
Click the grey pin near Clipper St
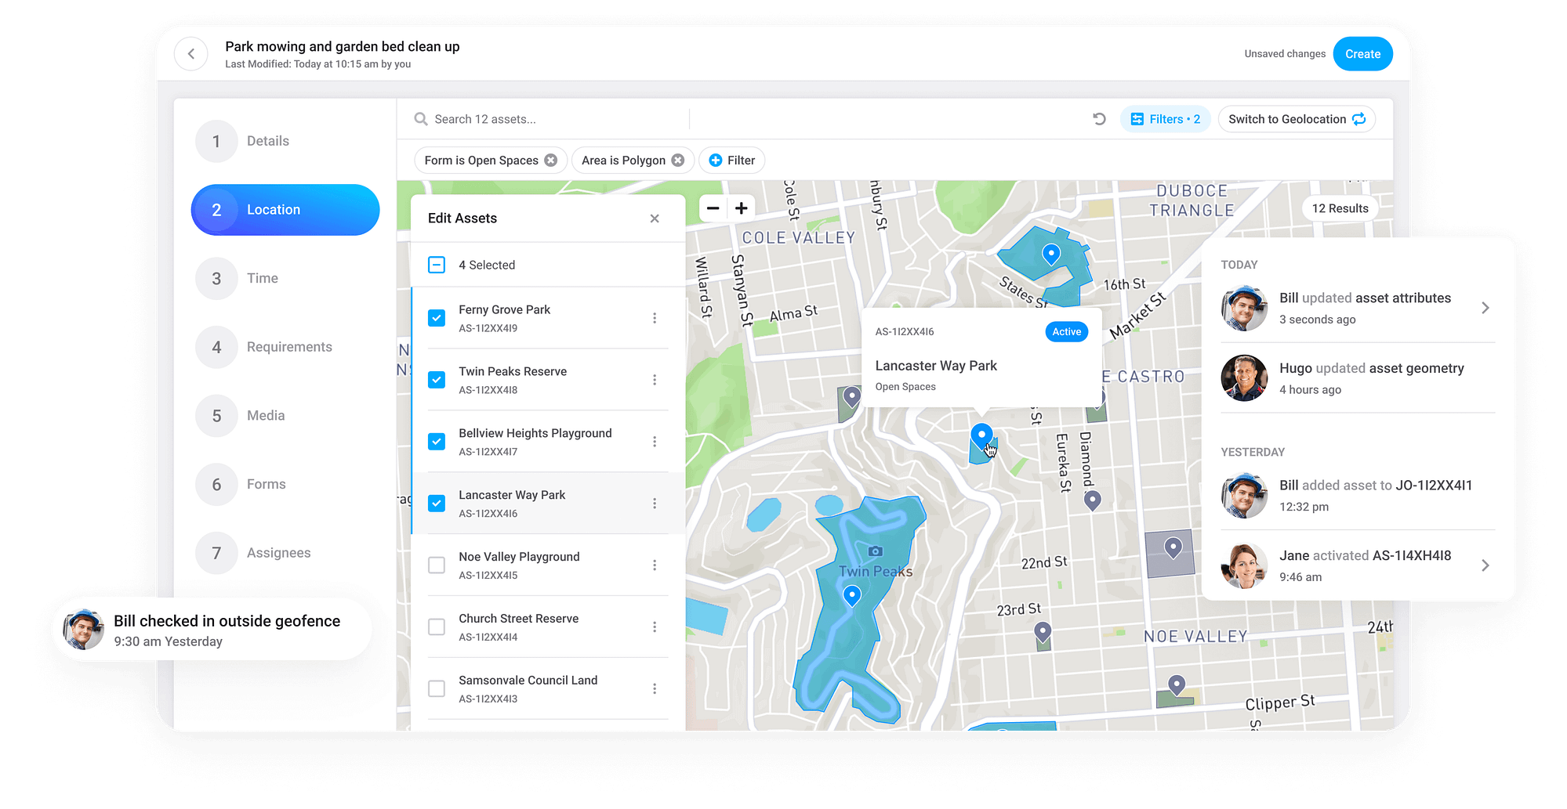(x=1177, y=685)
